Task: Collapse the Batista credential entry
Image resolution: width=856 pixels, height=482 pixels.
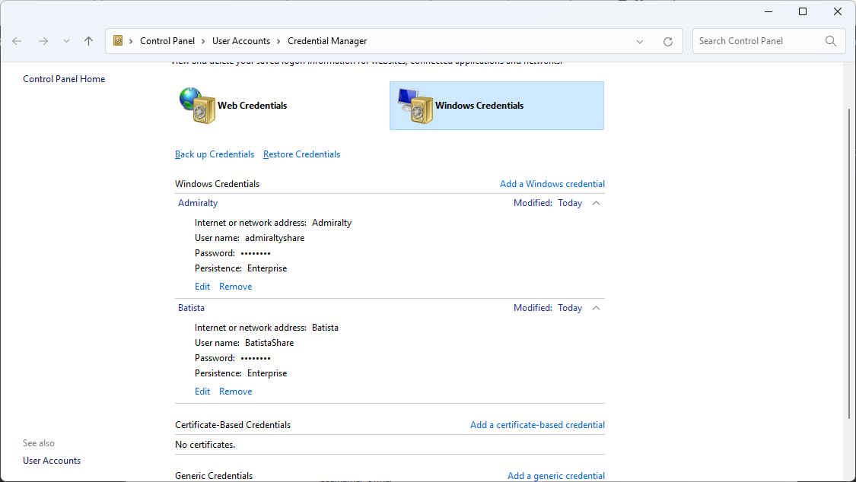Action: pyautogui.click(x=596, y=308)
